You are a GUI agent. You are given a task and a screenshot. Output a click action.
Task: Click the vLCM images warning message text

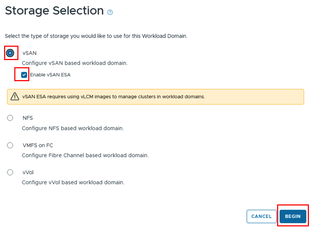(114, 97)
